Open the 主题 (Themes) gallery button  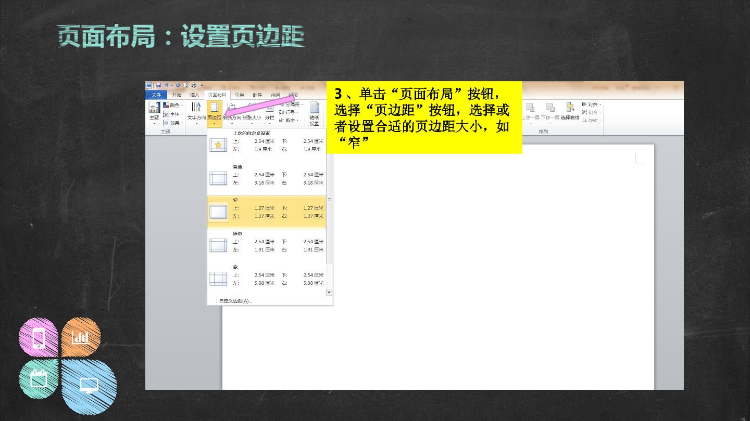tap(154, 113)
